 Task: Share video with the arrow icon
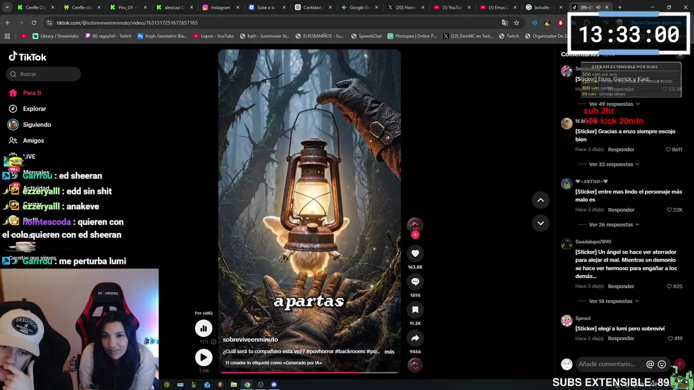[x=415, y=337]
